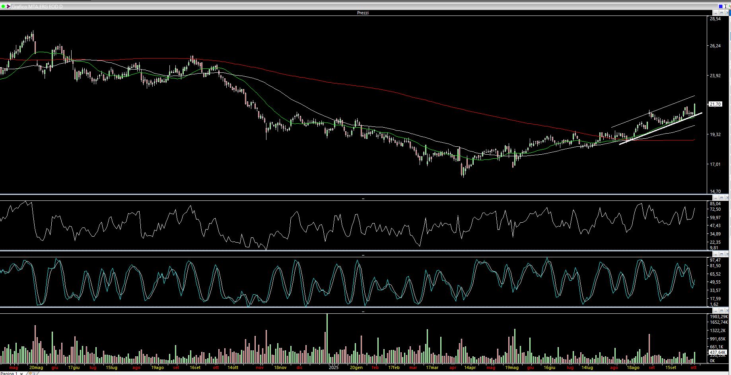731x375 pixels.
Task: Click the 26,24 price axis label
Action: click(715, 46)
